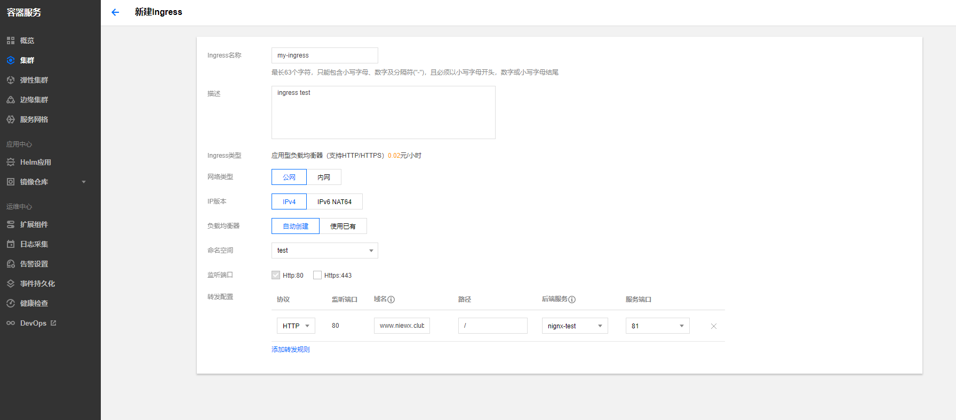Open the HTTP protocol dropdown
This screenshot has width=956, height=420.
pos(296,326)
